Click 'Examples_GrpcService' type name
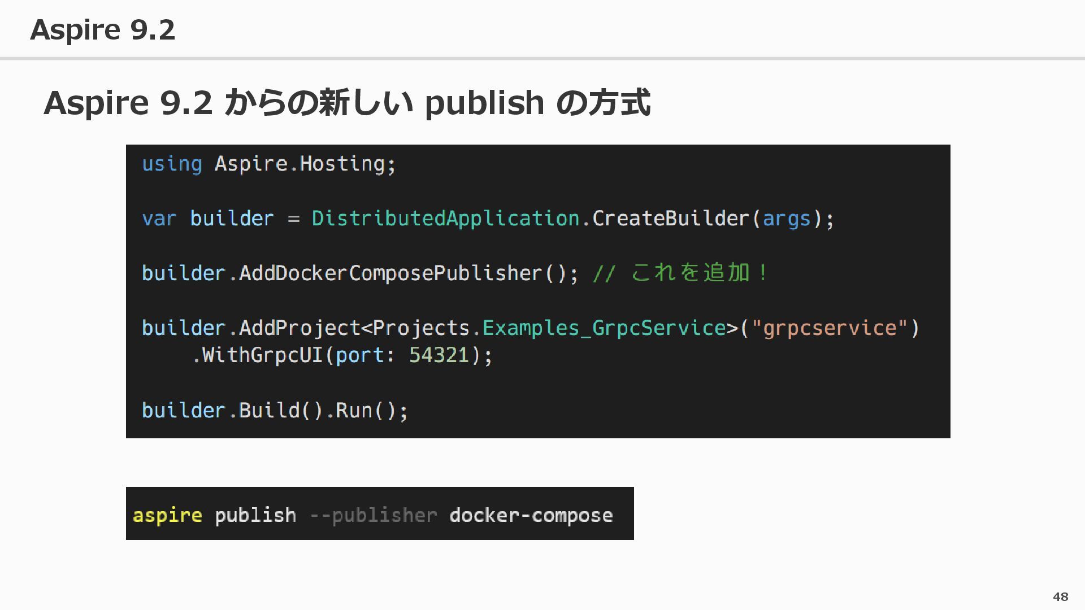 point(604,328)
